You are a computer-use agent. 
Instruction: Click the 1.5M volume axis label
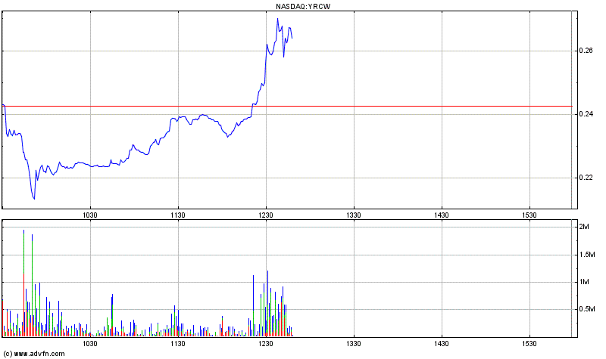(587, 255)
